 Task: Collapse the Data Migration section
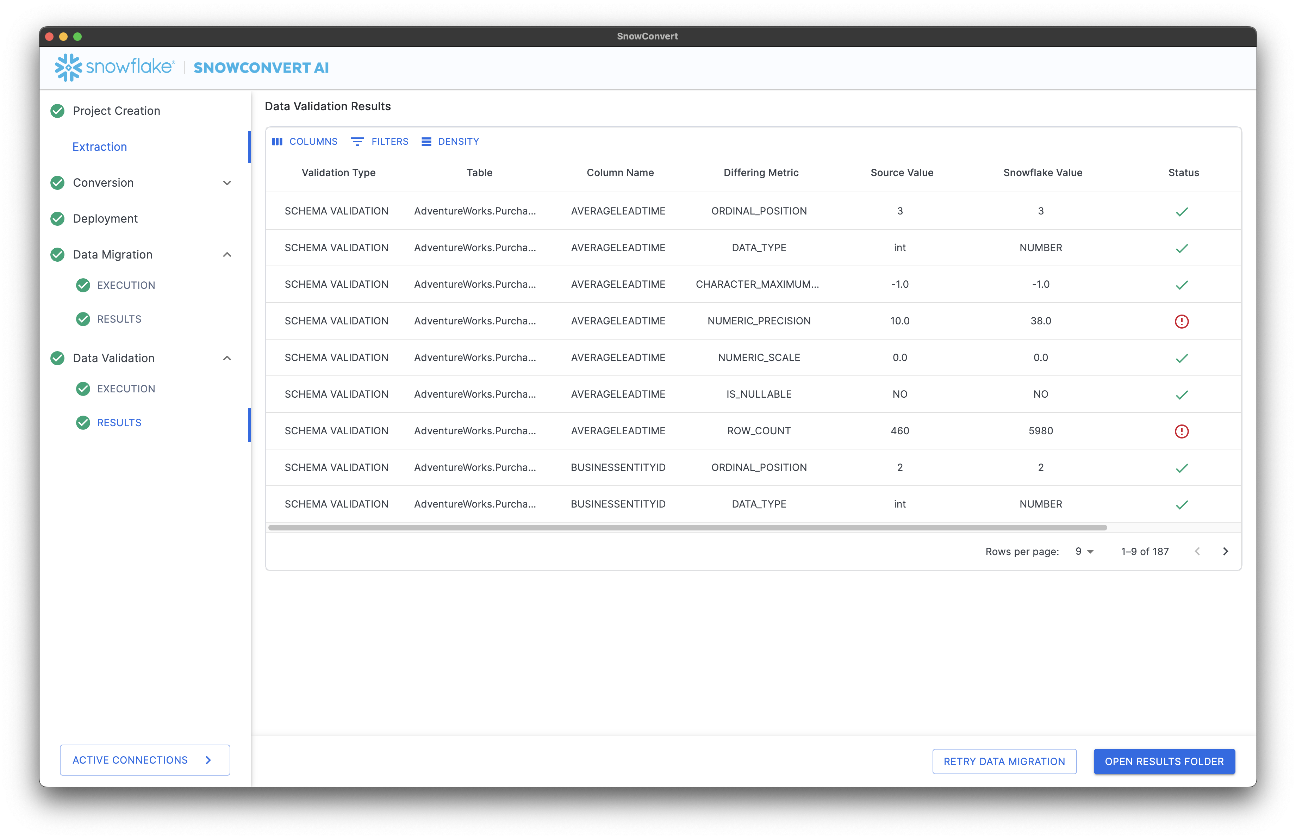pyautogui.click(x=227, y=254)
